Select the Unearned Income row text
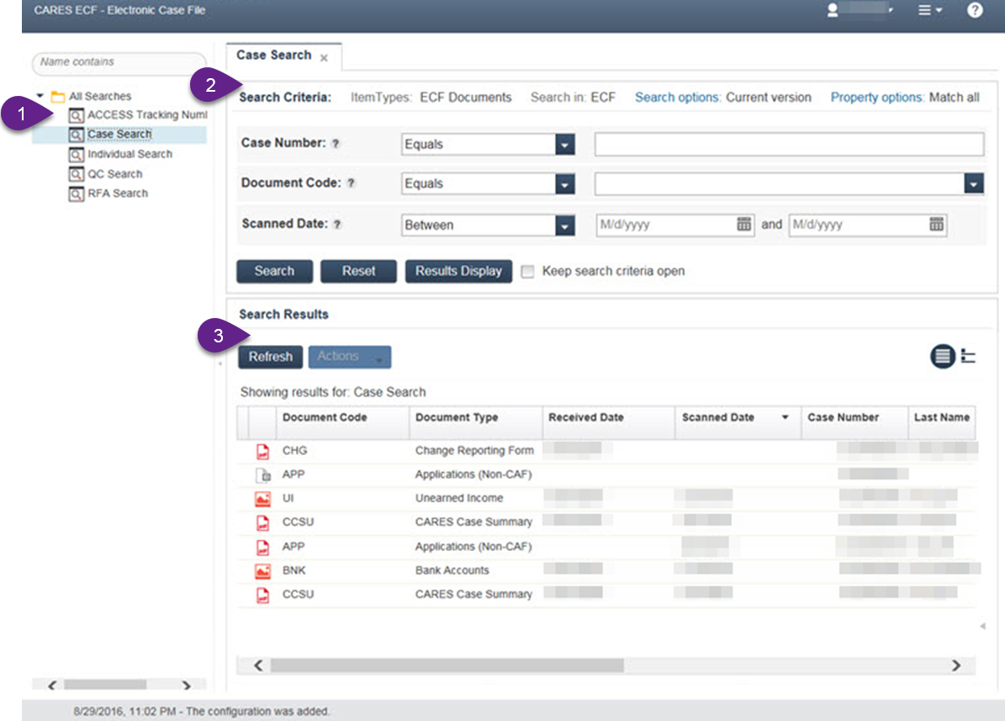Viewport: 1005px width, 721px height. (459, 498)
